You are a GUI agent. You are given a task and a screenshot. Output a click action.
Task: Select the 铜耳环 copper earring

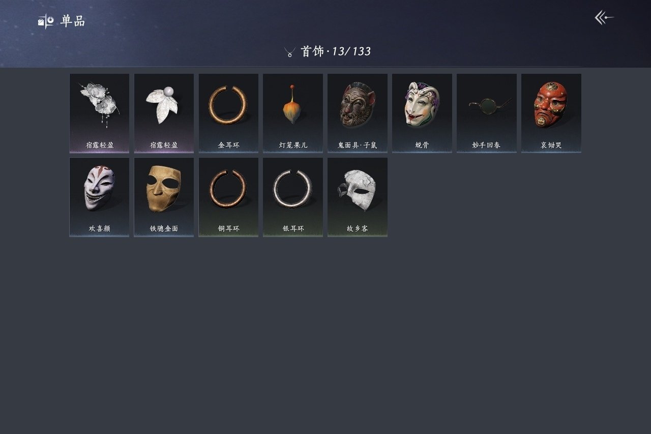(228, 197)
